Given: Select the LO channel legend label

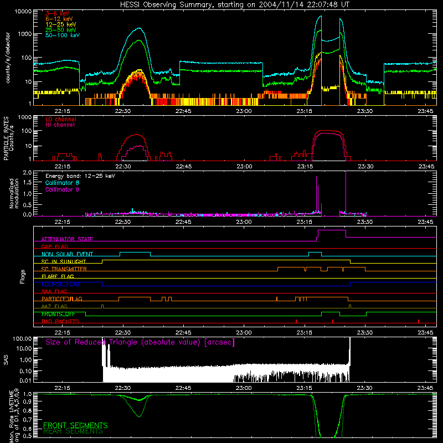Looking at the screenshot, I should (61, 119).
